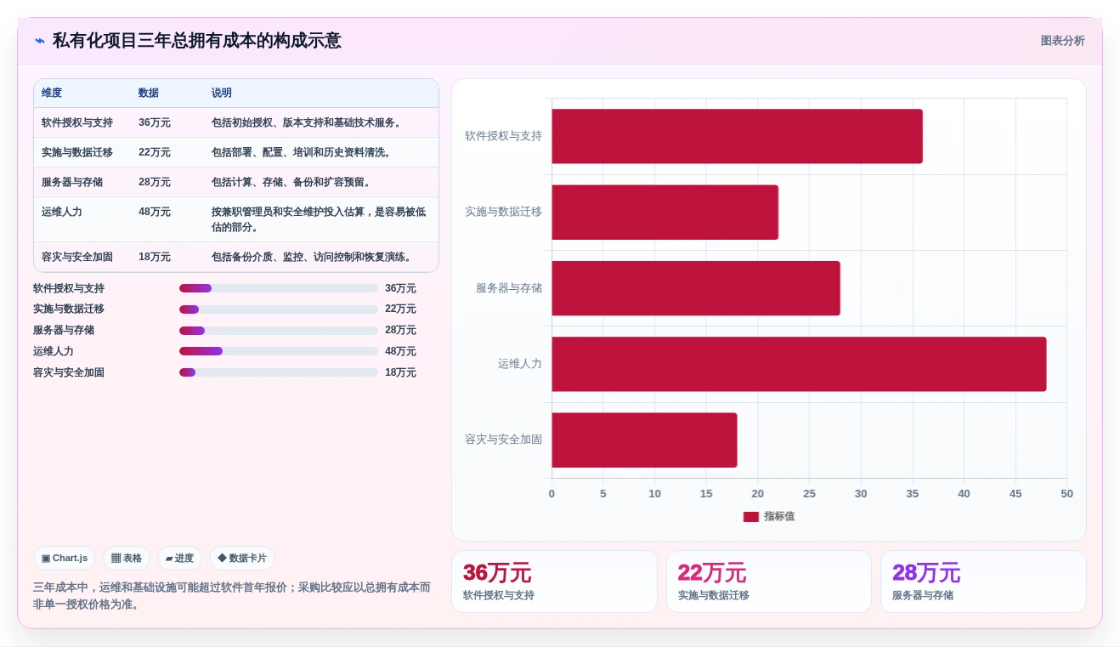Click the 18万元 value in the table
Viewport: 1120px width, 647px height.
tap(155, 257)
